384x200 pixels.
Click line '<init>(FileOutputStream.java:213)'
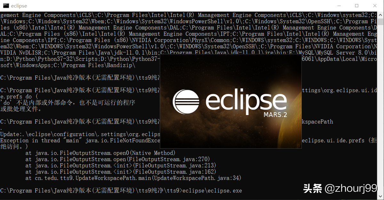(121, 165)
